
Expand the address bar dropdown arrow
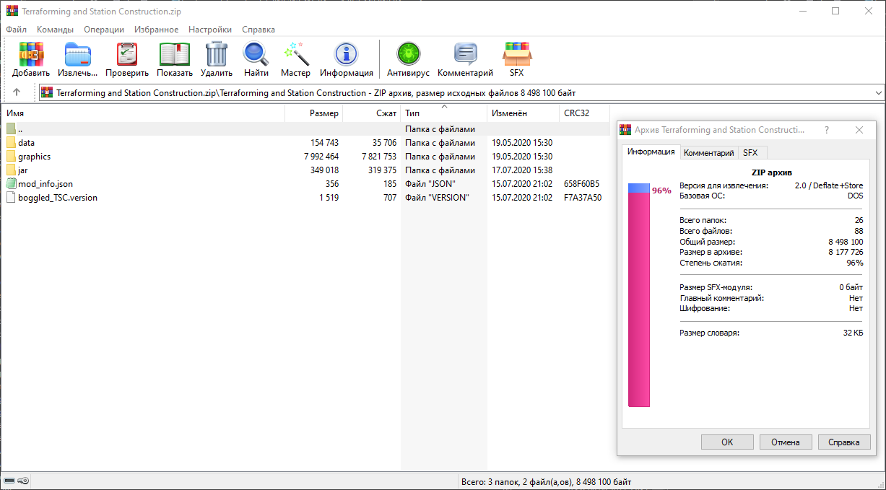pyautogui.click(x=878, y=93)
